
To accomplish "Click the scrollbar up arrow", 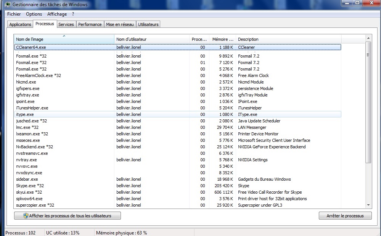I will coord(368,38).
